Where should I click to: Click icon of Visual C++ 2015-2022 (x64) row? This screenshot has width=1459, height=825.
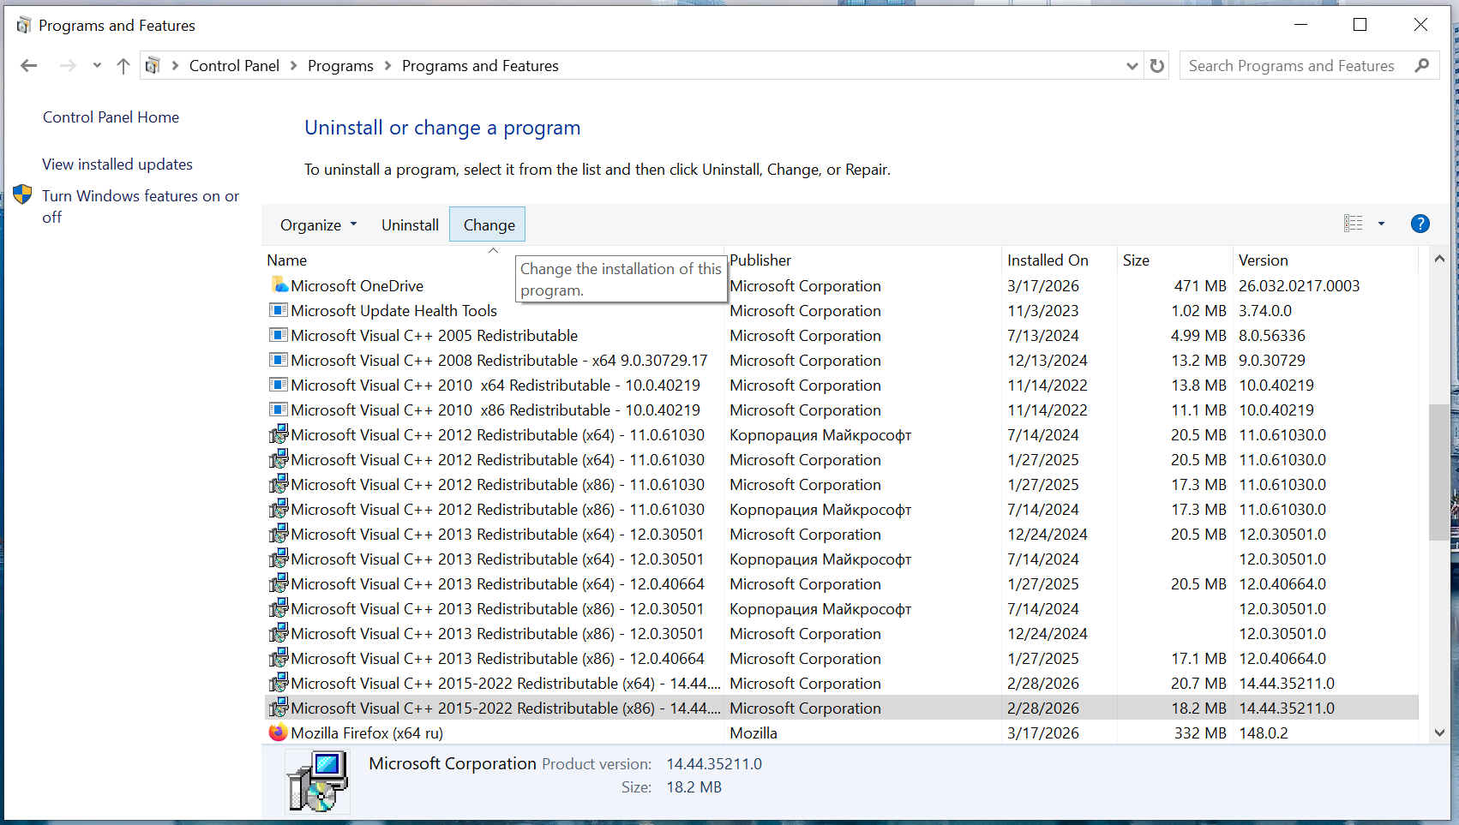279,683
